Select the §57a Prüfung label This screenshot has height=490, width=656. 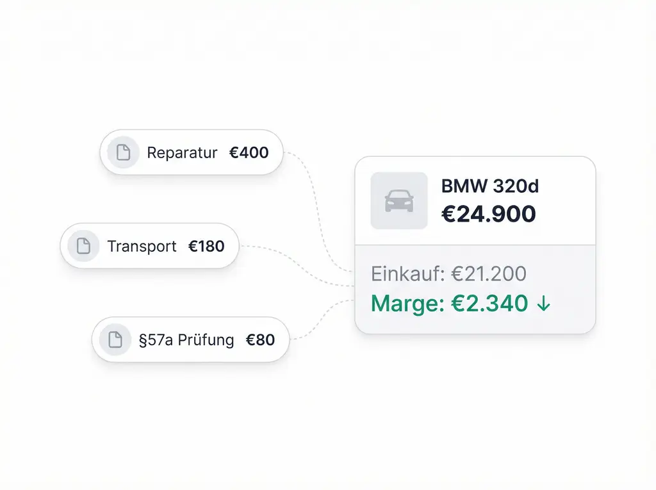(x=186, y=339)
